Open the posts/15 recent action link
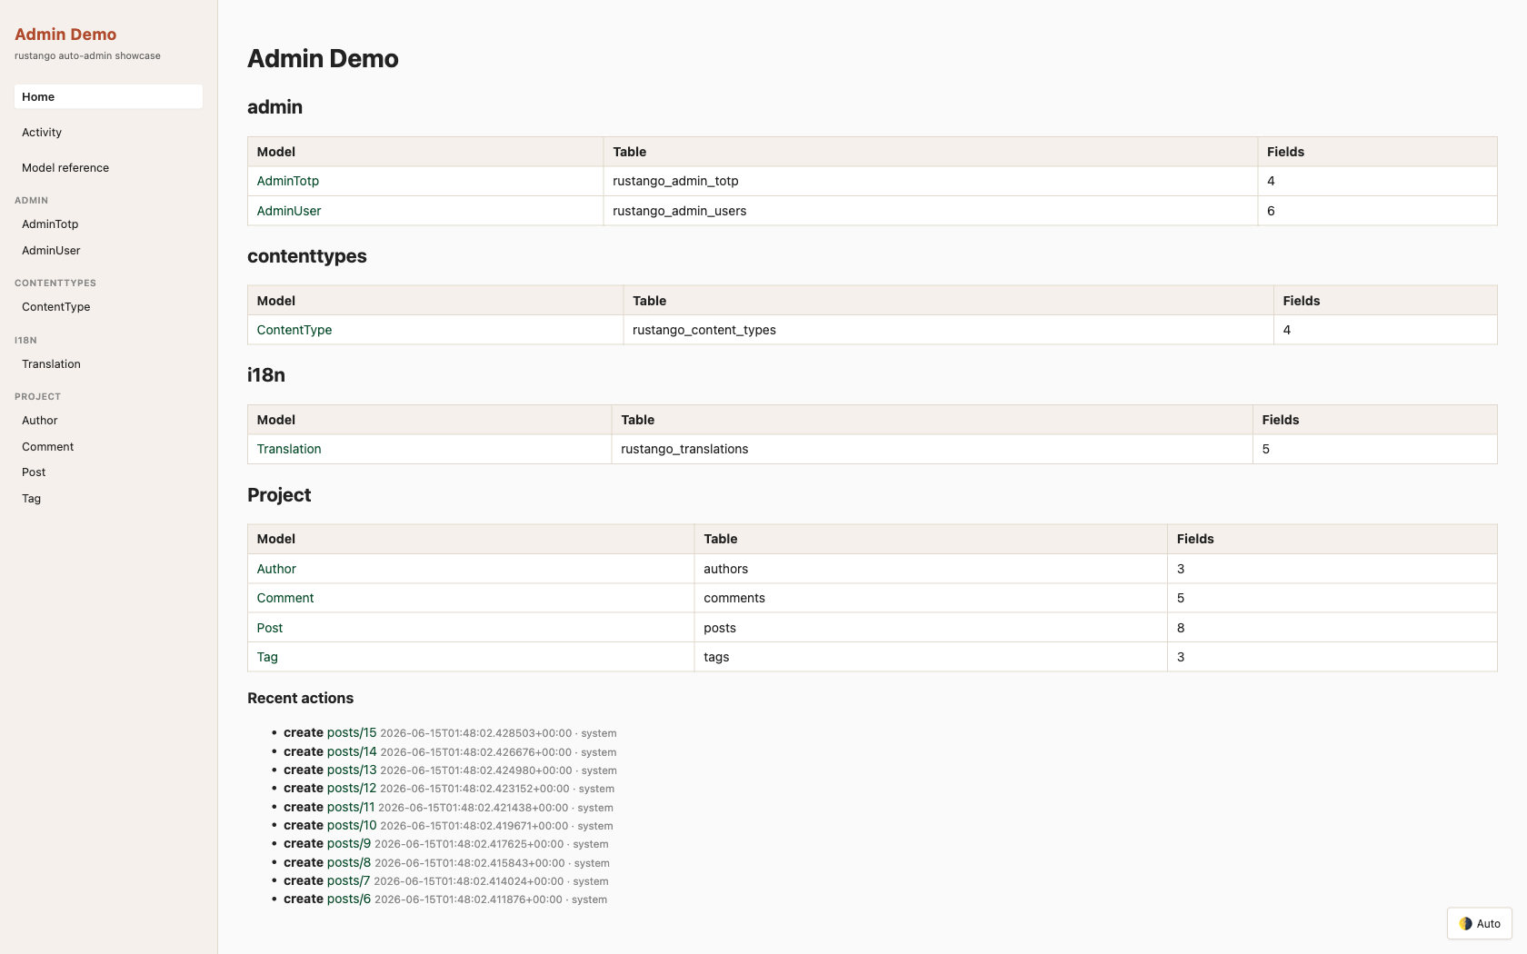Screen dimensions: 1527x954 pos(352,732)
